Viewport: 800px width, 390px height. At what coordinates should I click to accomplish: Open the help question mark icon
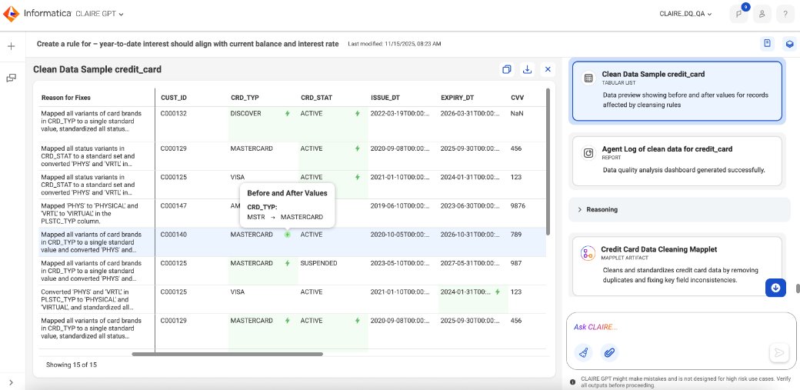point(785,15)
